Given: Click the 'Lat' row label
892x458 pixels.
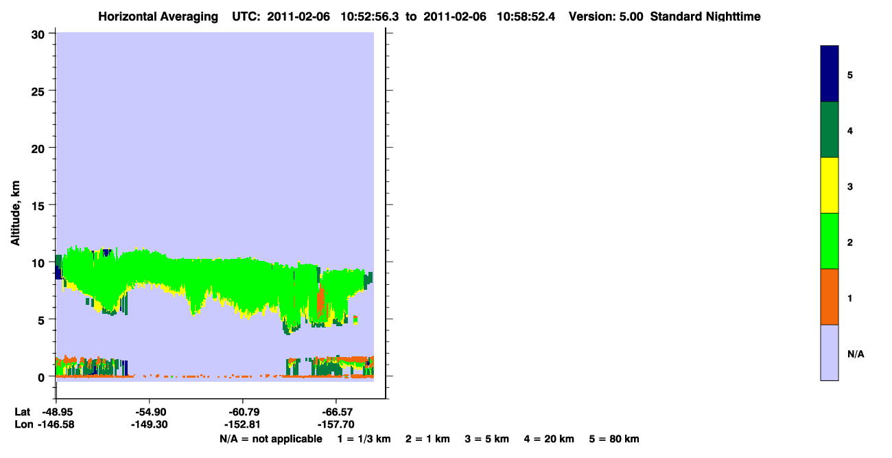Looking at the screenshot, I should point(22,411).
